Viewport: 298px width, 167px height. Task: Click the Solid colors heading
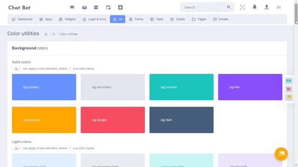pyautogui.click(x=21, y=62)
